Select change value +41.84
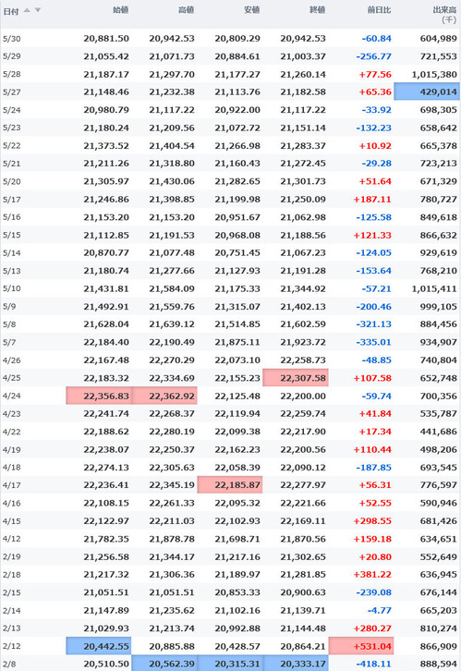This screenshot has width=461, height=671. click(375, 414)
